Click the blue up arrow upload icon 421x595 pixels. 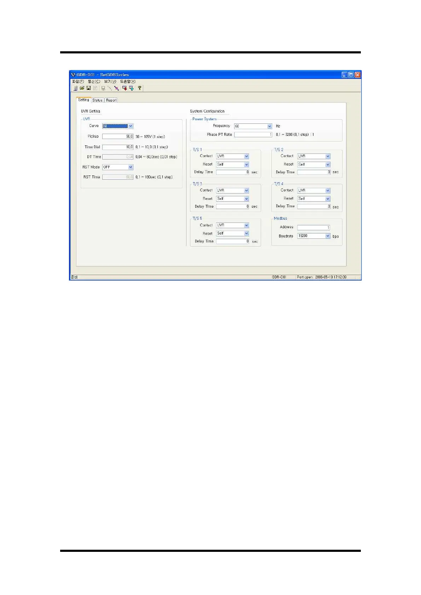pyautogui.click(x=131, y=88)
